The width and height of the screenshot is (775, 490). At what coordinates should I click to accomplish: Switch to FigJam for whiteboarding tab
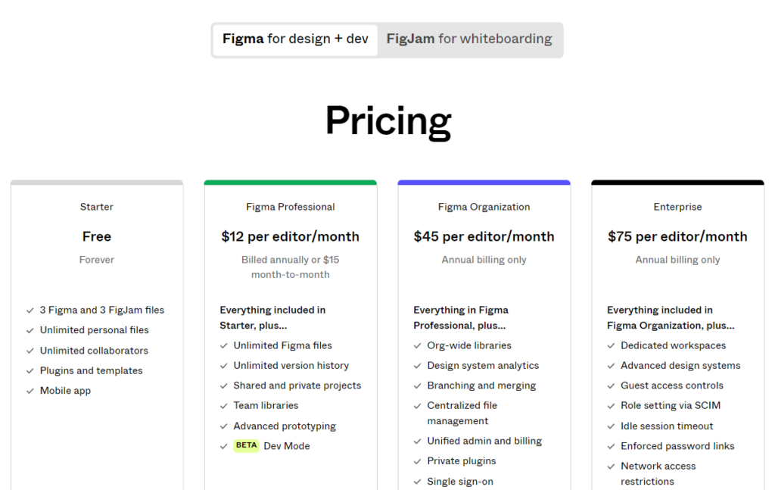pyautogui.click(x=469, y=39)
